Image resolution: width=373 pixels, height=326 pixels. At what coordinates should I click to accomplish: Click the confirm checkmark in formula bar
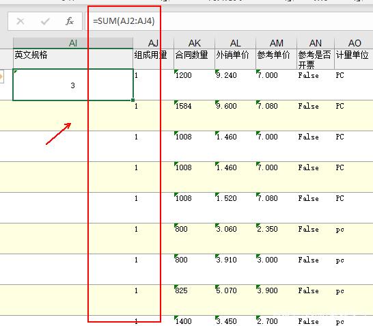coord(45,21)
